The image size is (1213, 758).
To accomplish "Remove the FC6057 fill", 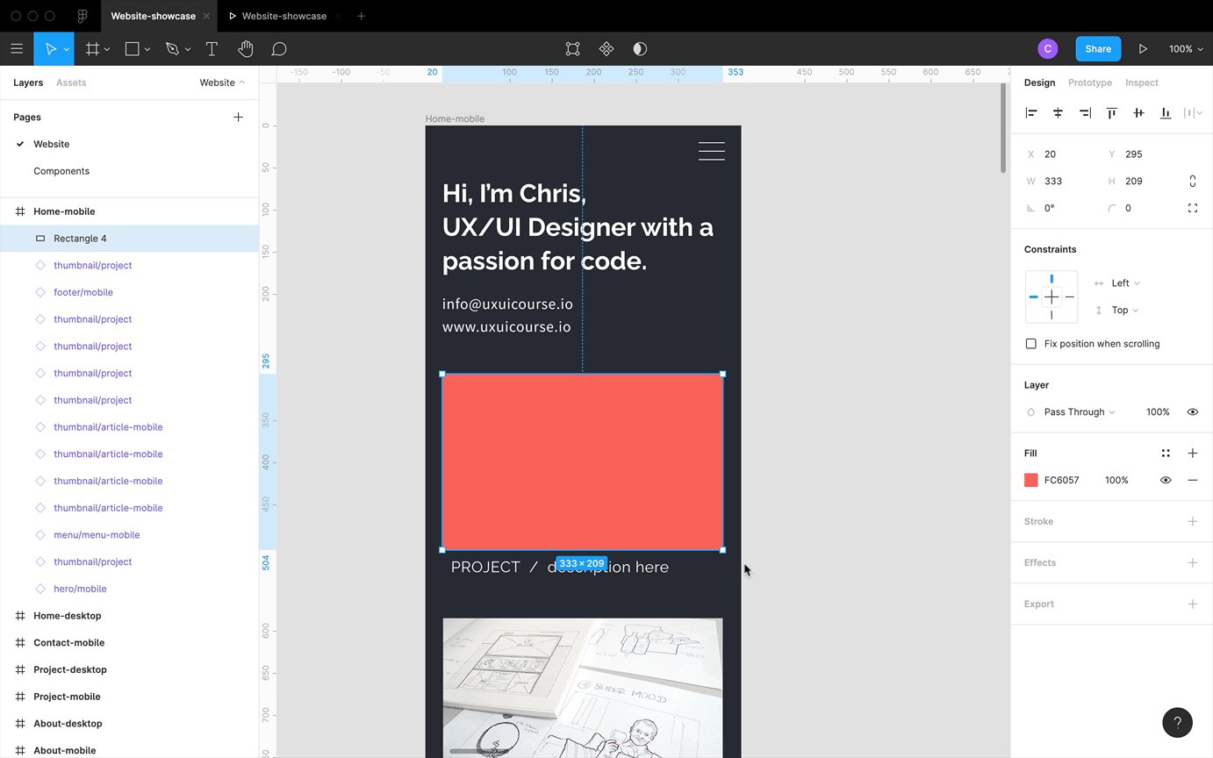I will (x=1193, y=480).
